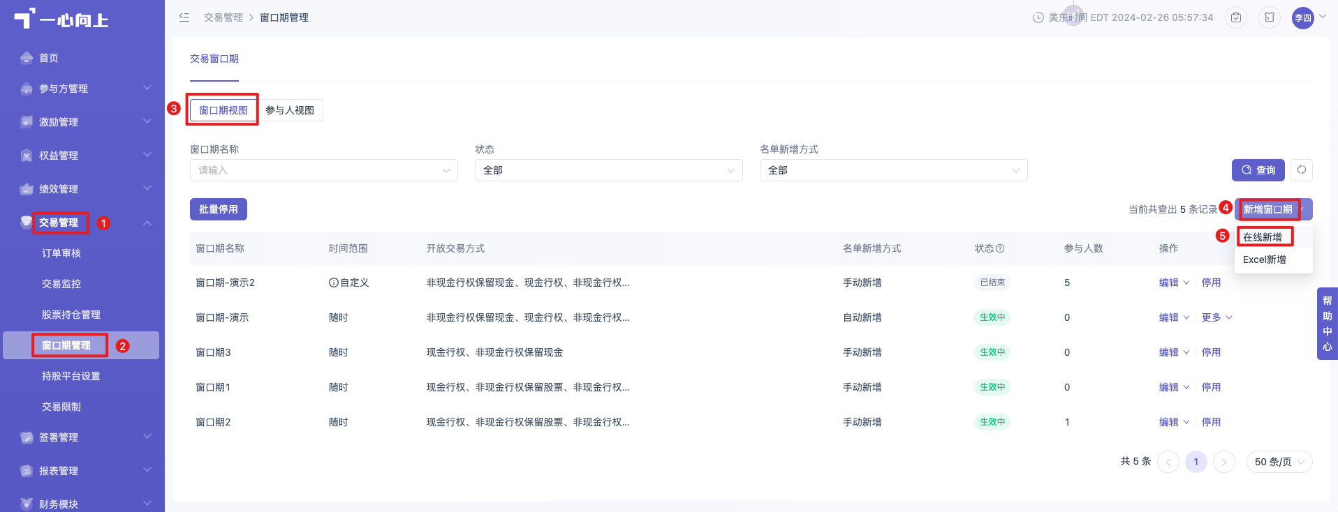Image resolution: width=1338 pixels, height=512 pixels.
Task: Go to next page arrow
Action: point(1224,462)
